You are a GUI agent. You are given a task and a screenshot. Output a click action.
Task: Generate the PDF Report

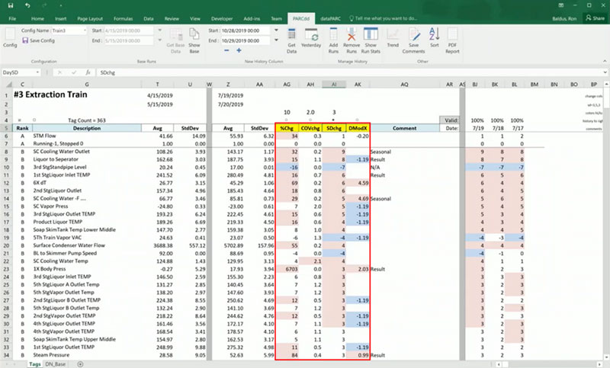(x=452, y=41)
